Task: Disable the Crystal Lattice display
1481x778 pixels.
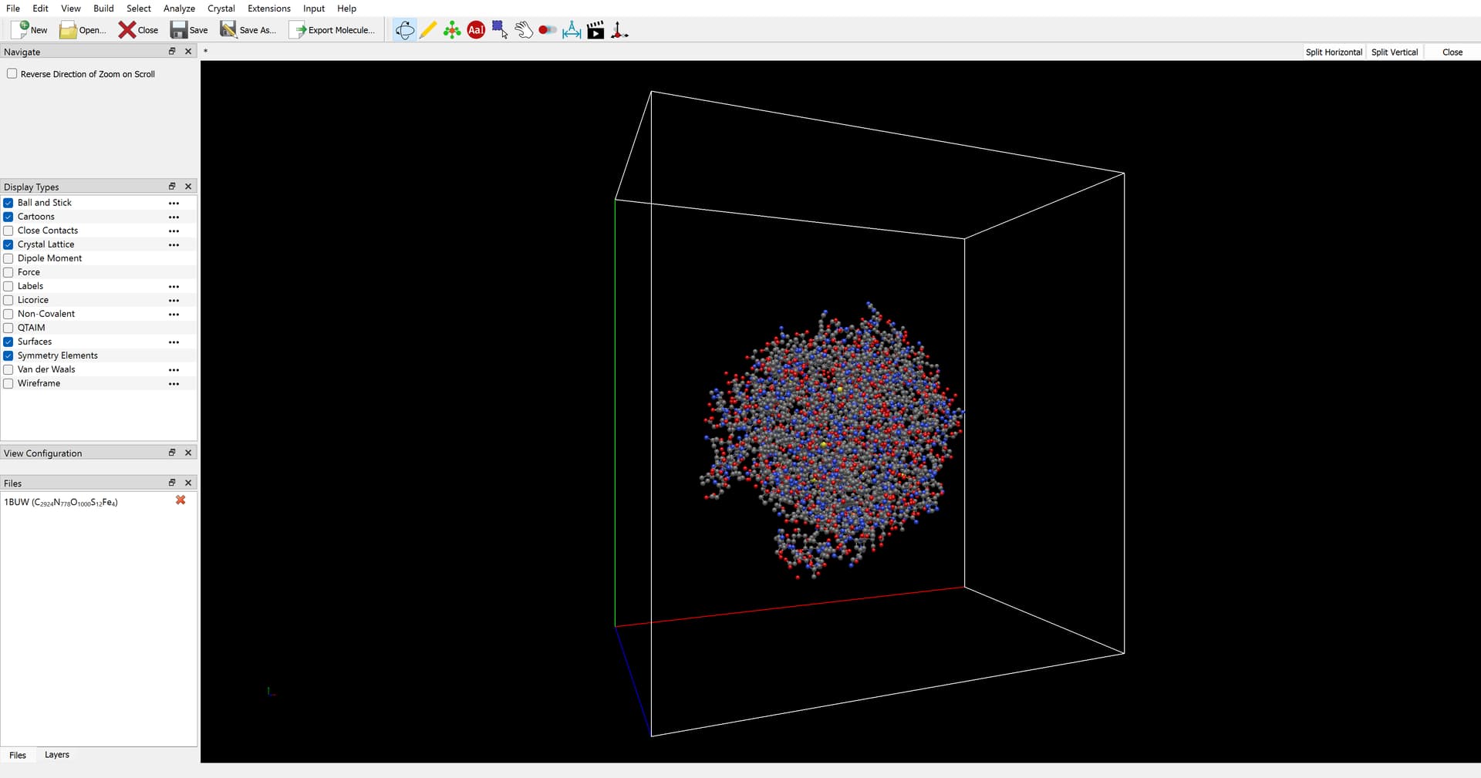Action: pyautogui.click(x=8, y=244)
